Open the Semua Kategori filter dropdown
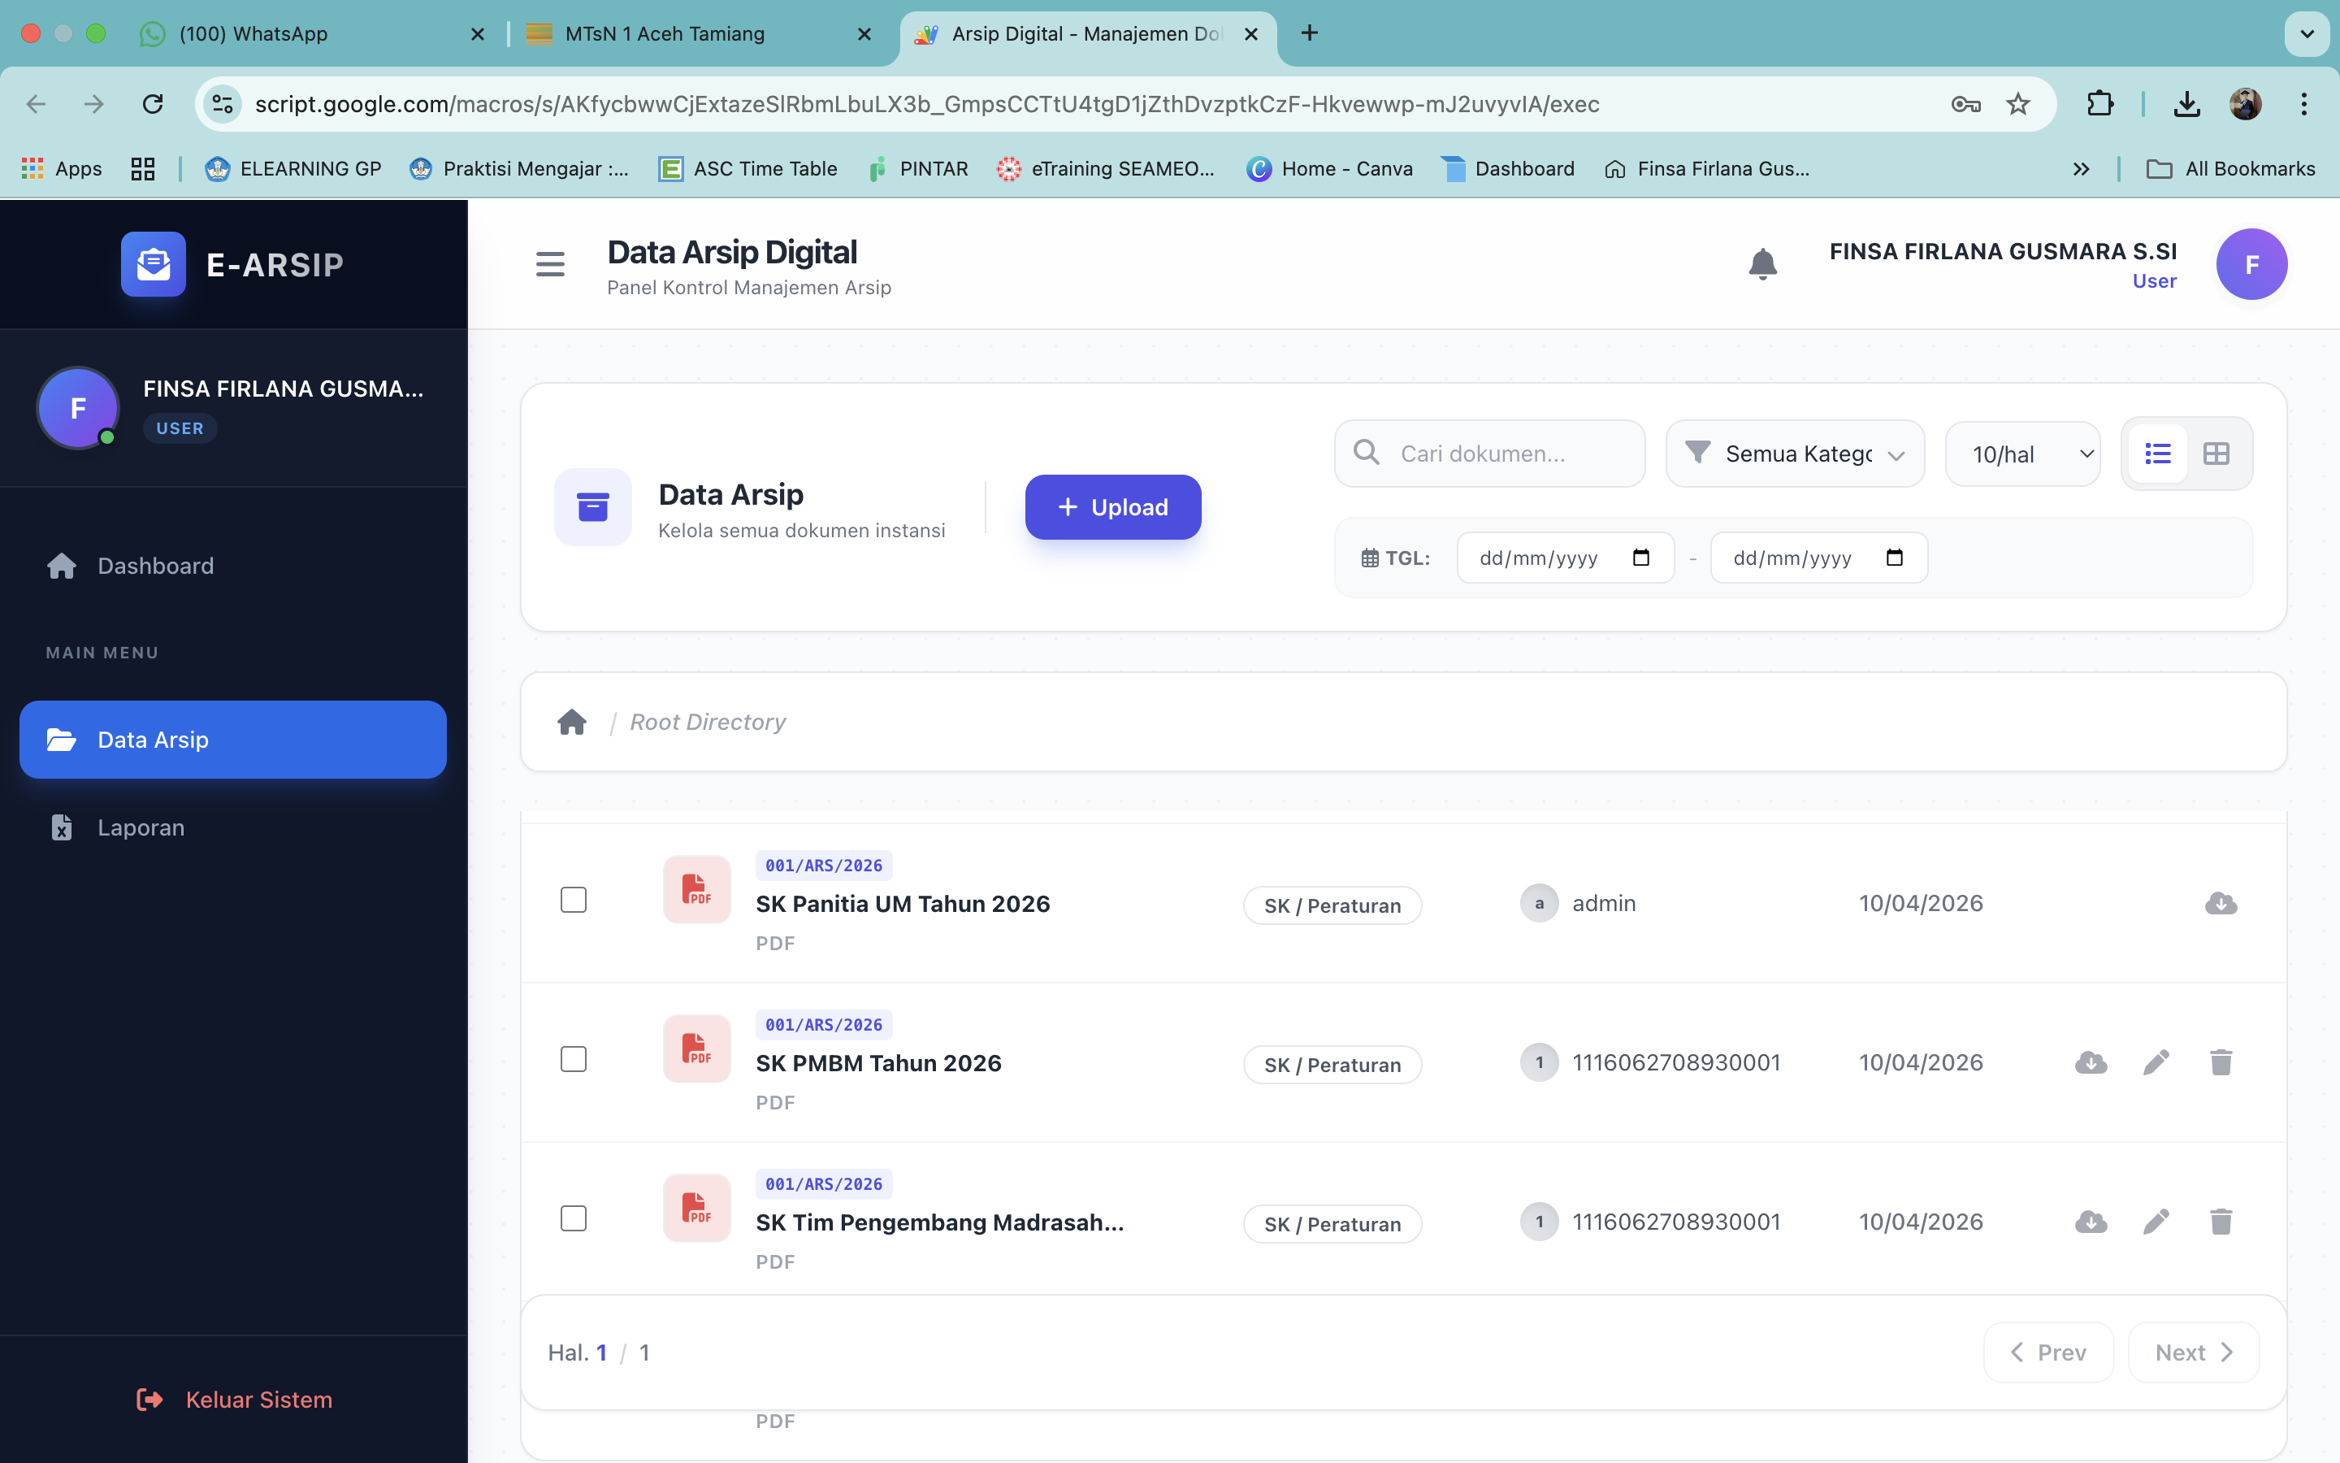The image size is (2340, 1463). coord(1795,454)
